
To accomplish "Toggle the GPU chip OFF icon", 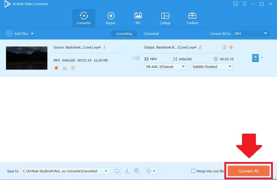I will (137, 171).
